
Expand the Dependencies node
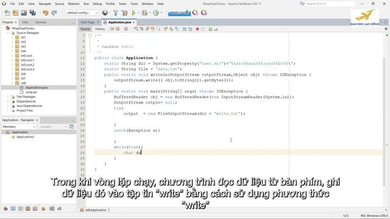click(8, 102)
